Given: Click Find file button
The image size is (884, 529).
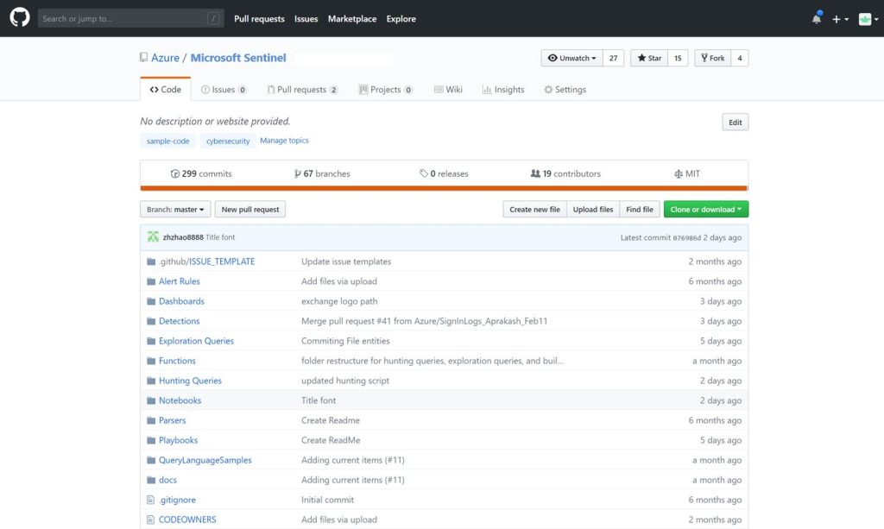Looking at the screenshot, I should click(640, 209).
